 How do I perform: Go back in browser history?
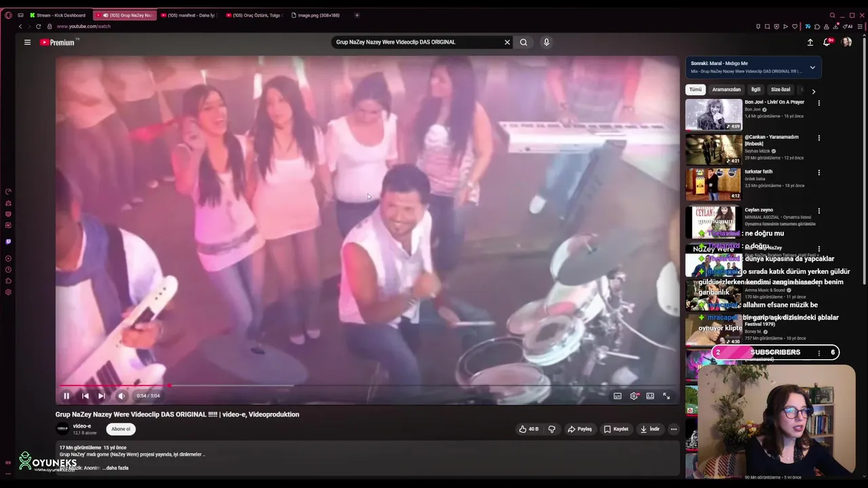[x=20, y=26]
